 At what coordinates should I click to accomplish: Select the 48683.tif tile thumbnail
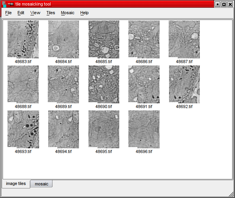[23, 39]
